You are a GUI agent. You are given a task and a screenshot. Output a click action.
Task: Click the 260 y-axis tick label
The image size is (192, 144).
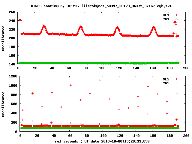(12, 12)
